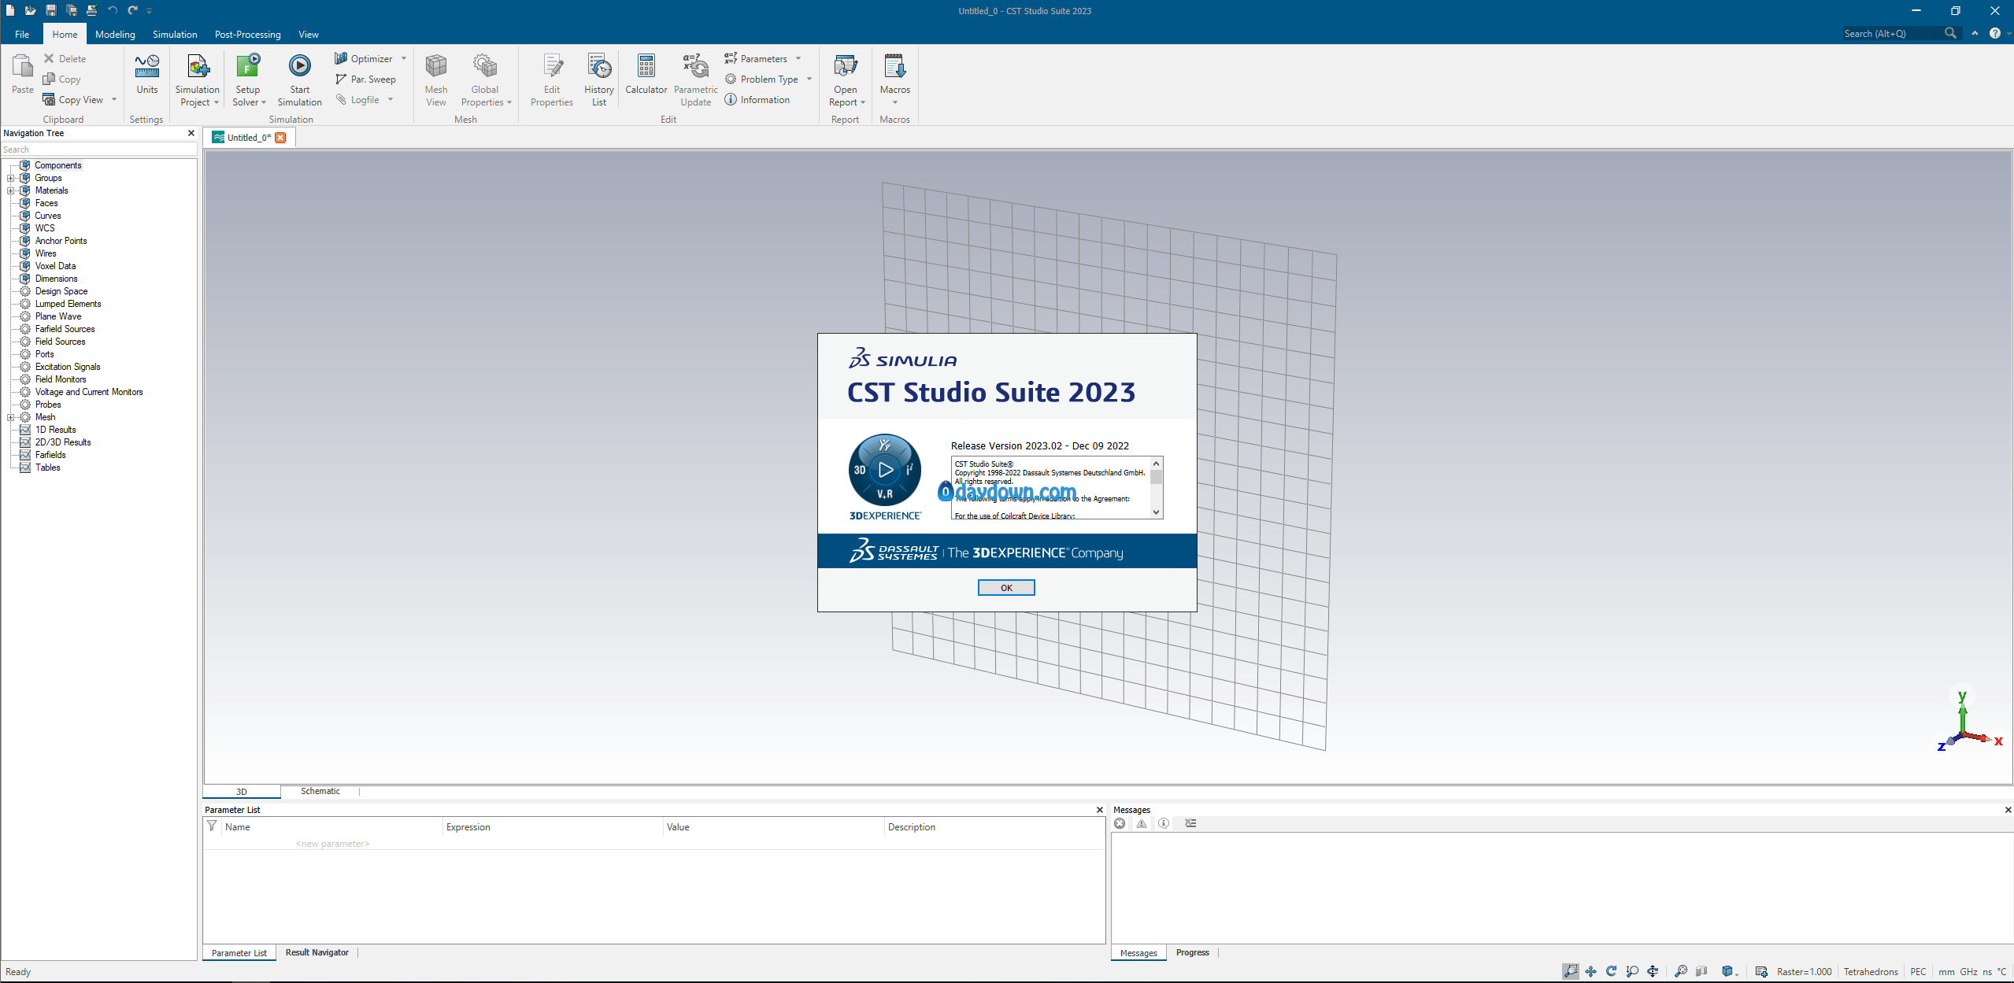
Task: Click the Start Simulation icon
Action: click(x=299, y=66)
